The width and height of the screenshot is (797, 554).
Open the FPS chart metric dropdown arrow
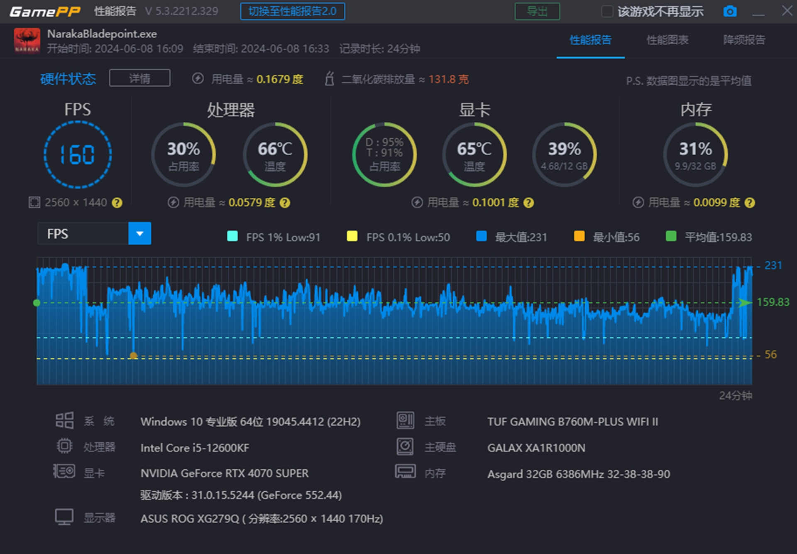(140, 233)
